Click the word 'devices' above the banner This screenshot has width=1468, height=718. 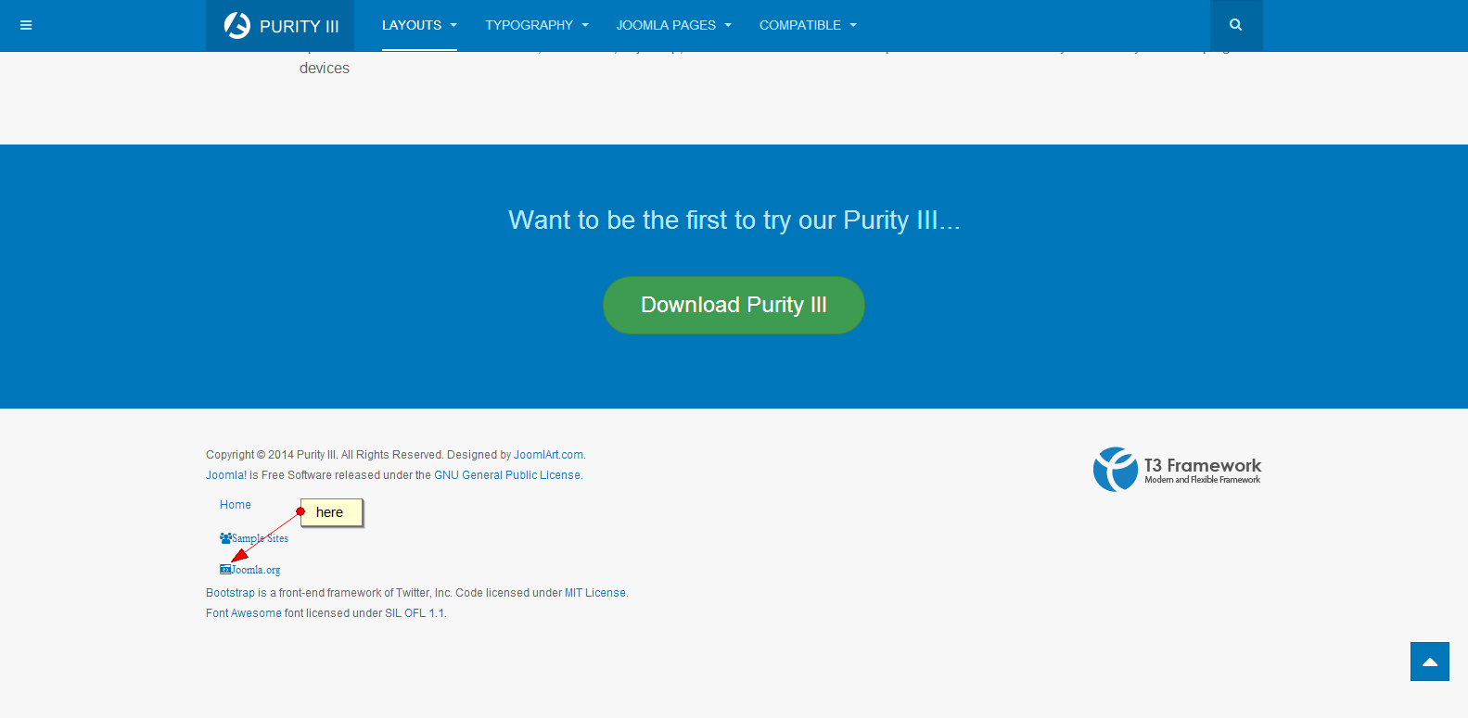coord(325,69)
